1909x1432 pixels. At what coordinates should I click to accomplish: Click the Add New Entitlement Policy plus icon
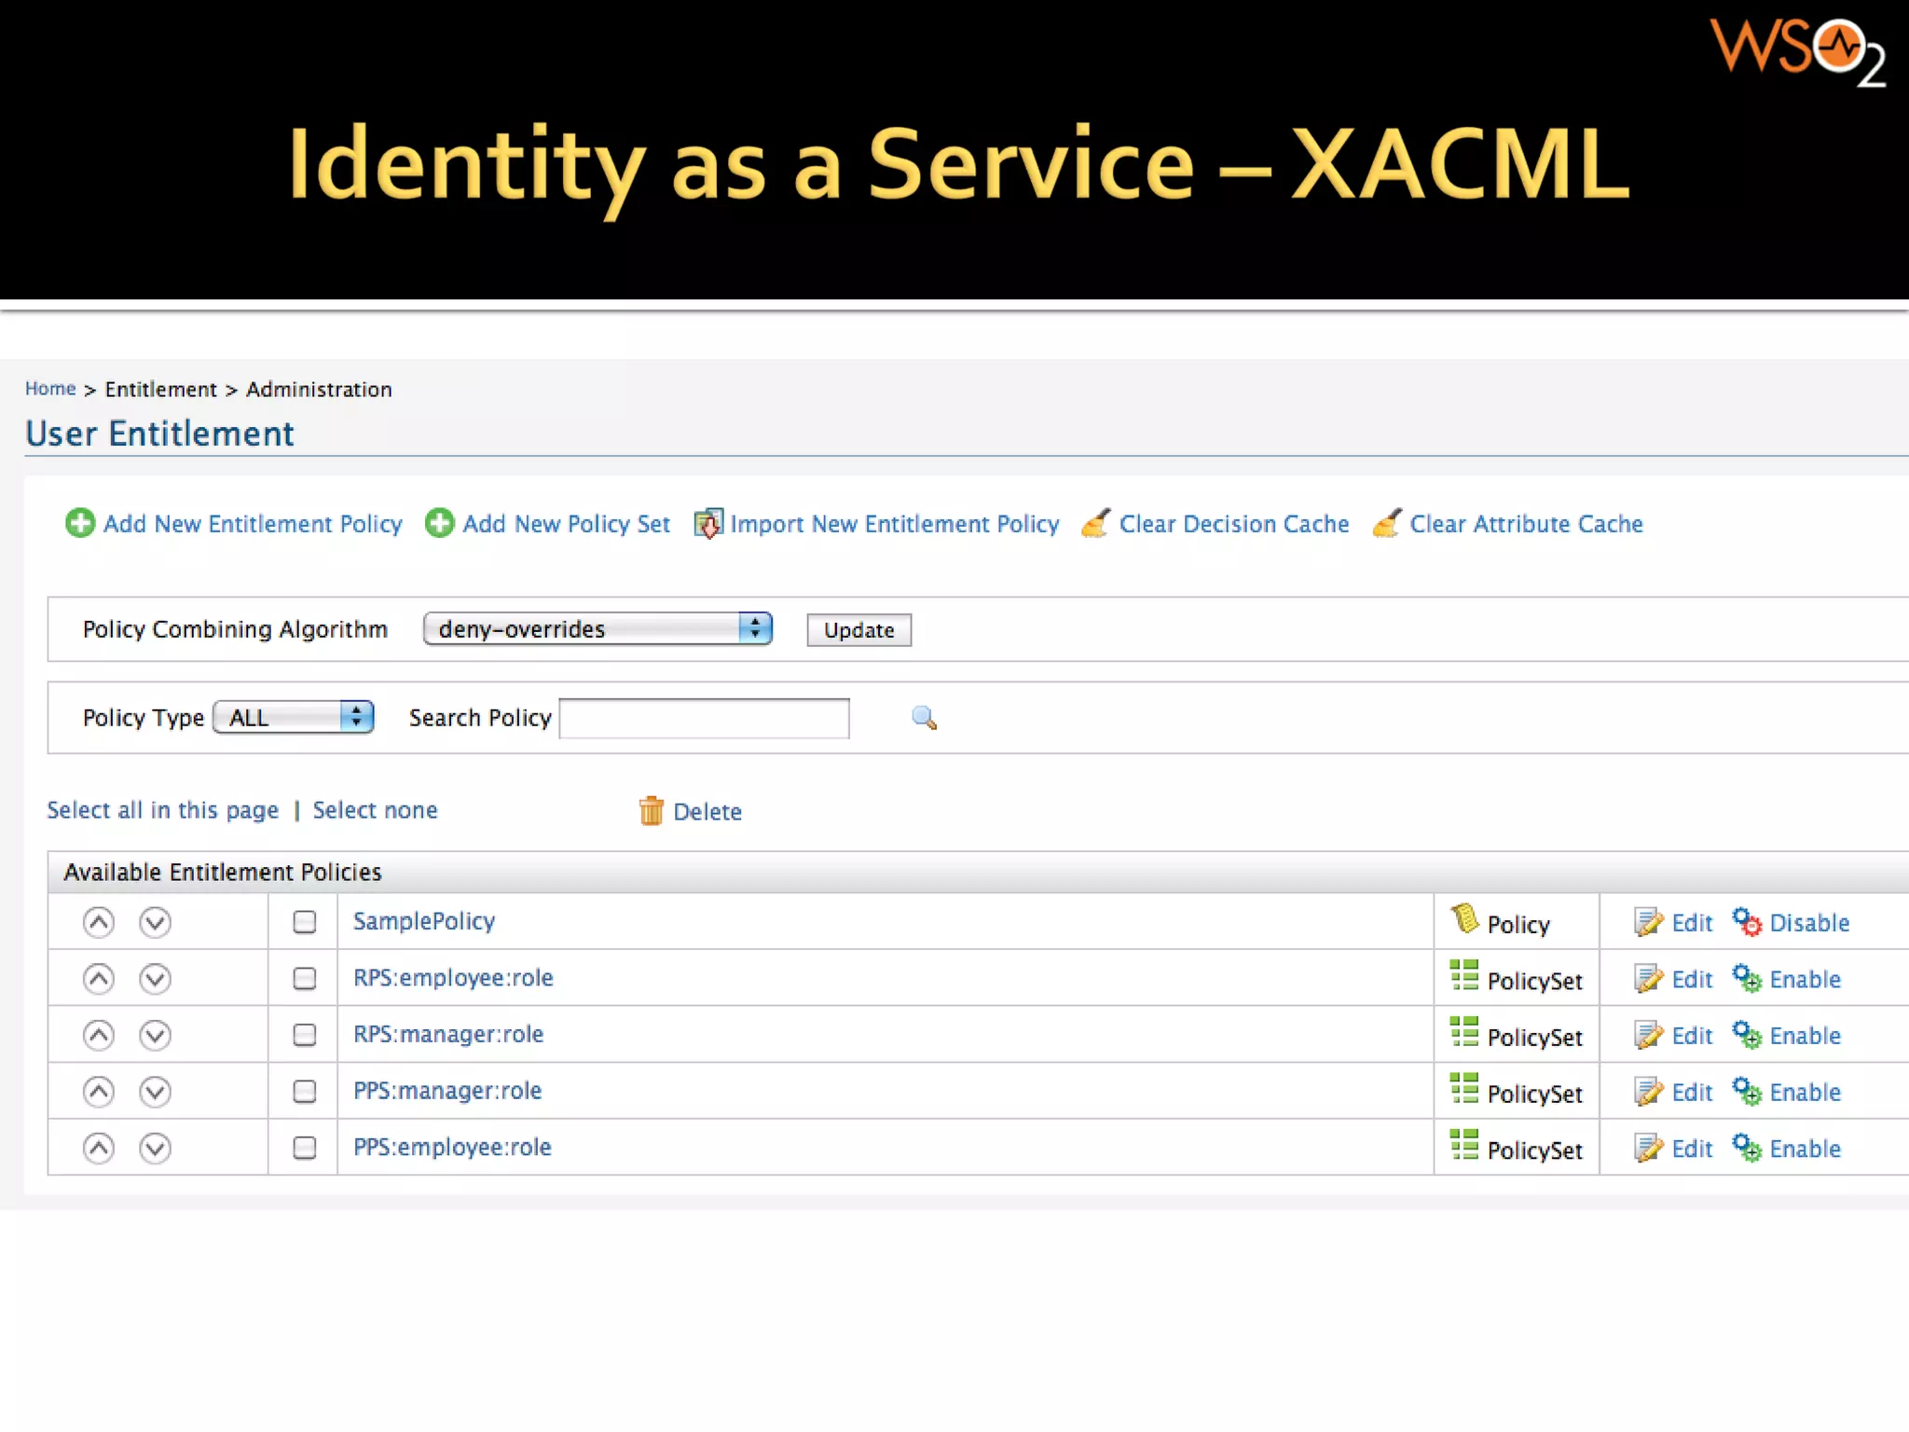(80, 523)
